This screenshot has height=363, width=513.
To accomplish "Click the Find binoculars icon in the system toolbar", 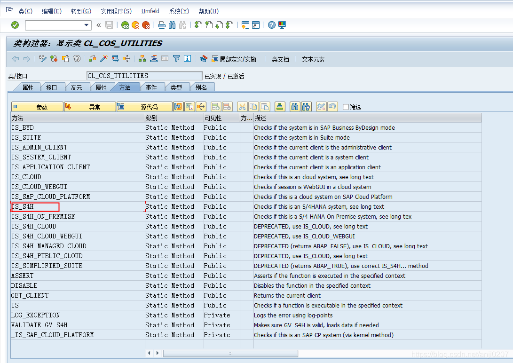I will [172, 25].
